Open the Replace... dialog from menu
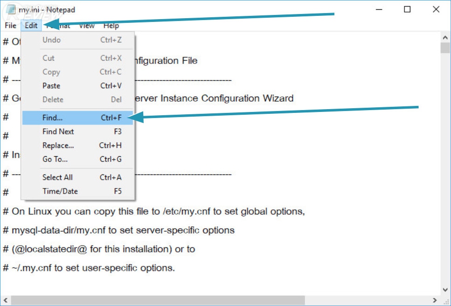 coord(58,146)
